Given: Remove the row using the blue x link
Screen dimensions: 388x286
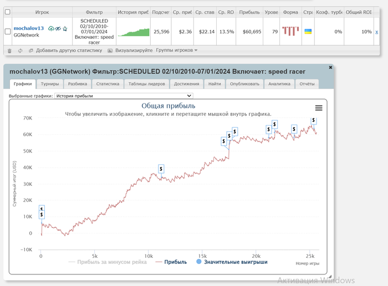Looking at the screenshot, I should coord(376,32).
